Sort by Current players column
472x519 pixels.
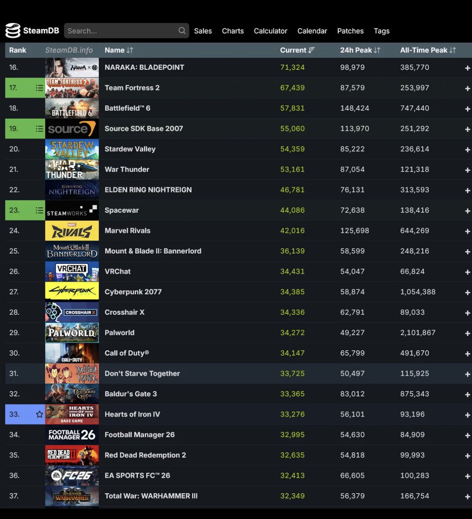pos(297,50)
